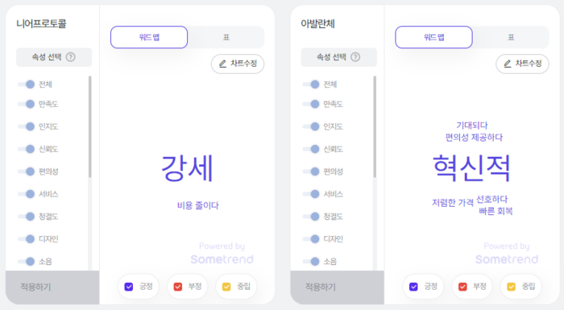Switch to 표 tab in 아발란체 panel
The height and width of the screenshot is (310, 564).
[x=511, y=37]
